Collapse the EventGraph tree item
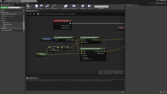167x94 pixels. (x=1, y=12)
